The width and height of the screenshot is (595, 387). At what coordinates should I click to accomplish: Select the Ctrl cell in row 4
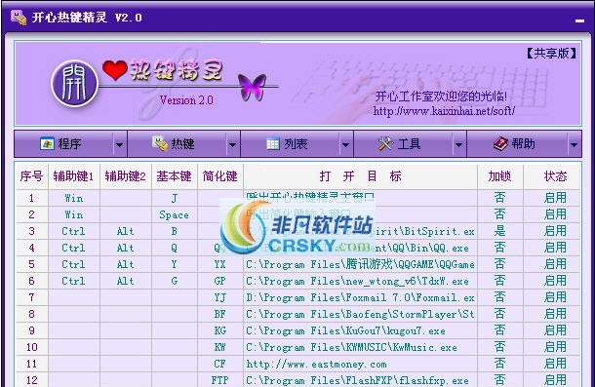(x=73, y=248)
